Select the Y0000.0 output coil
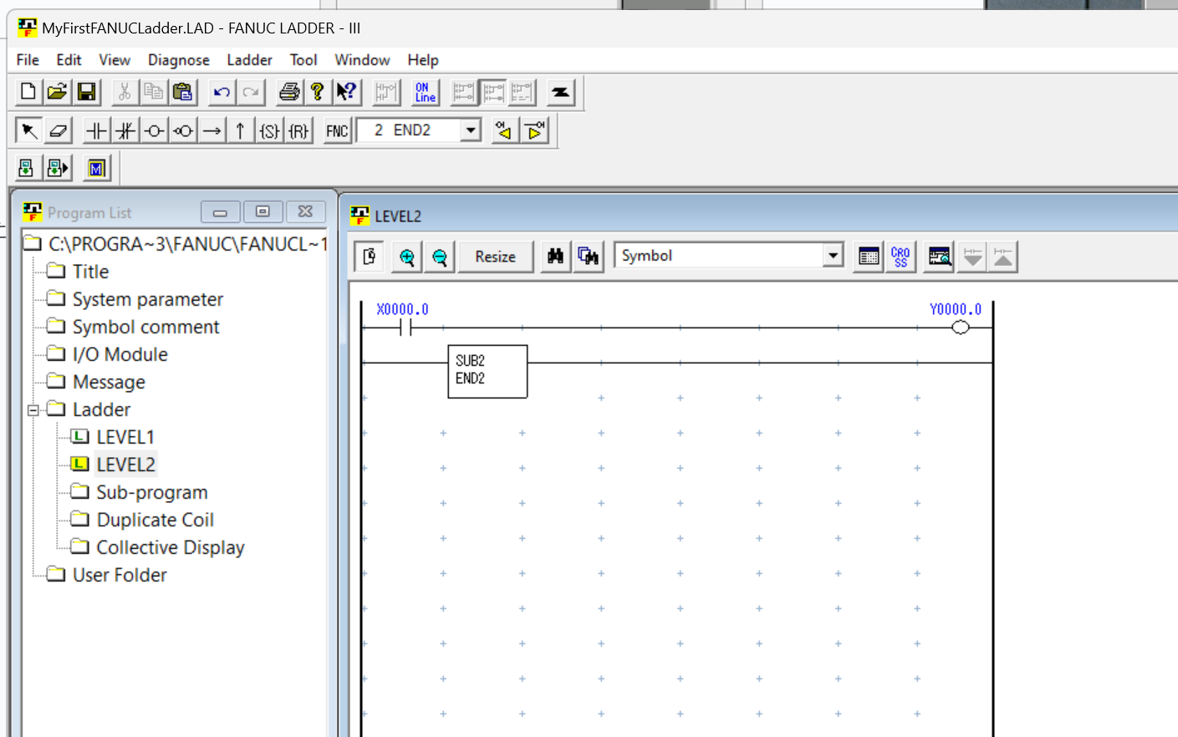The image size is (1178, 737). pyautogui.click(x=961, y=328)
